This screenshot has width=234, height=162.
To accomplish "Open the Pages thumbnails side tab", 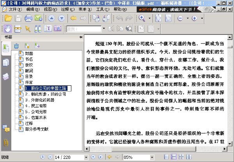I will coord(6,63).
